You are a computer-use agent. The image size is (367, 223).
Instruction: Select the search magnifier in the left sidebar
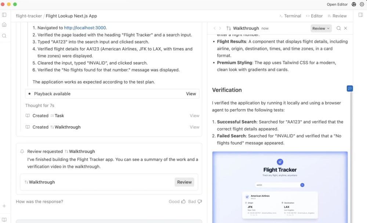click(4, 36)
